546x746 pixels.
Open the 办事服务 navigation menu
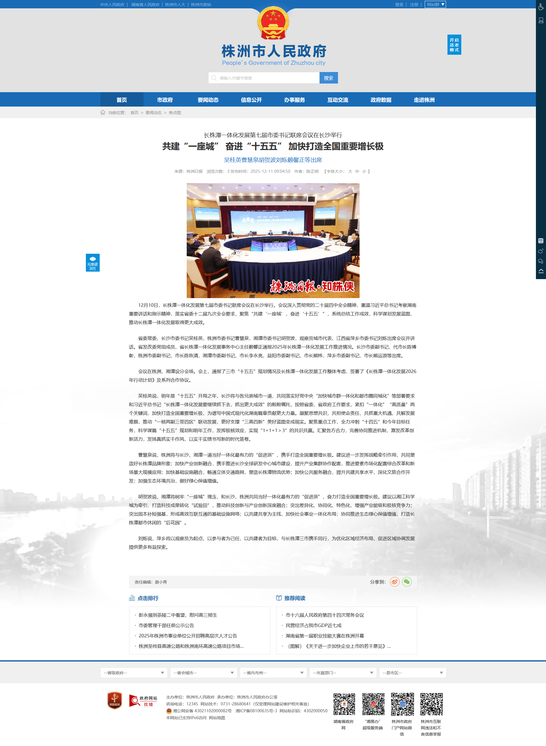coord(294,100)
